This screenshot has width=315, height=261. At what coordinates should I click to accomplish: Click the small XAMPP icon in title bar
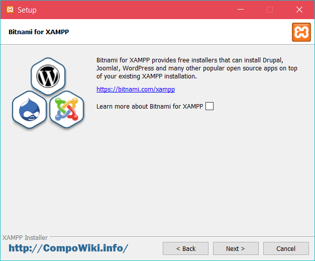(x=9, y=10)
